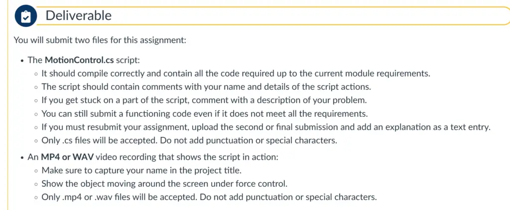This screenshot has height=210, width=510.
Task: Click the hollow bullet before "Show the object moving"
Action: coord(36,185)
